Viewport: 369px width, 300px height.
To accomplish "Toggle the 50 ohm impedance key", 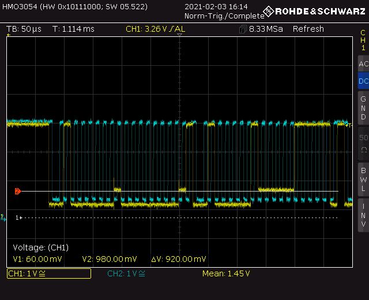I will 363,144.
